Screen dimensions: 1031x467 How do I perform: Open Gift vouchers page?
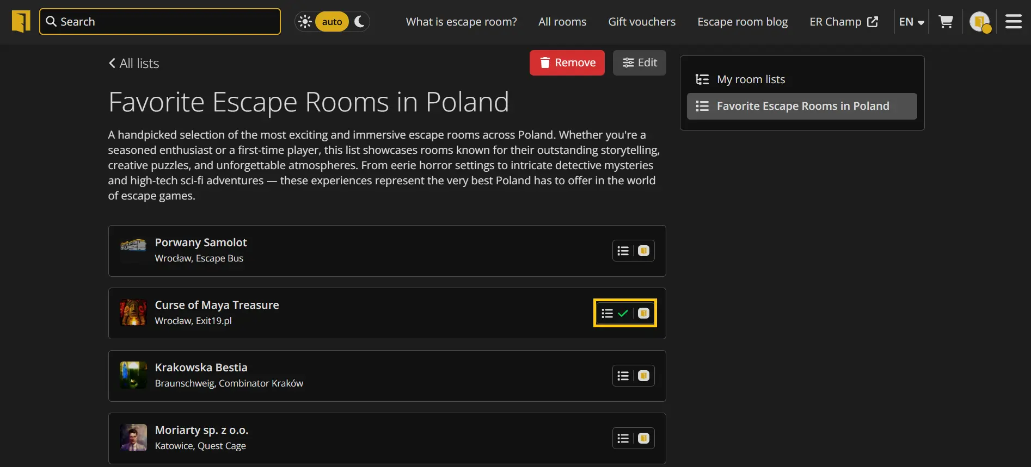click(641, 22)
